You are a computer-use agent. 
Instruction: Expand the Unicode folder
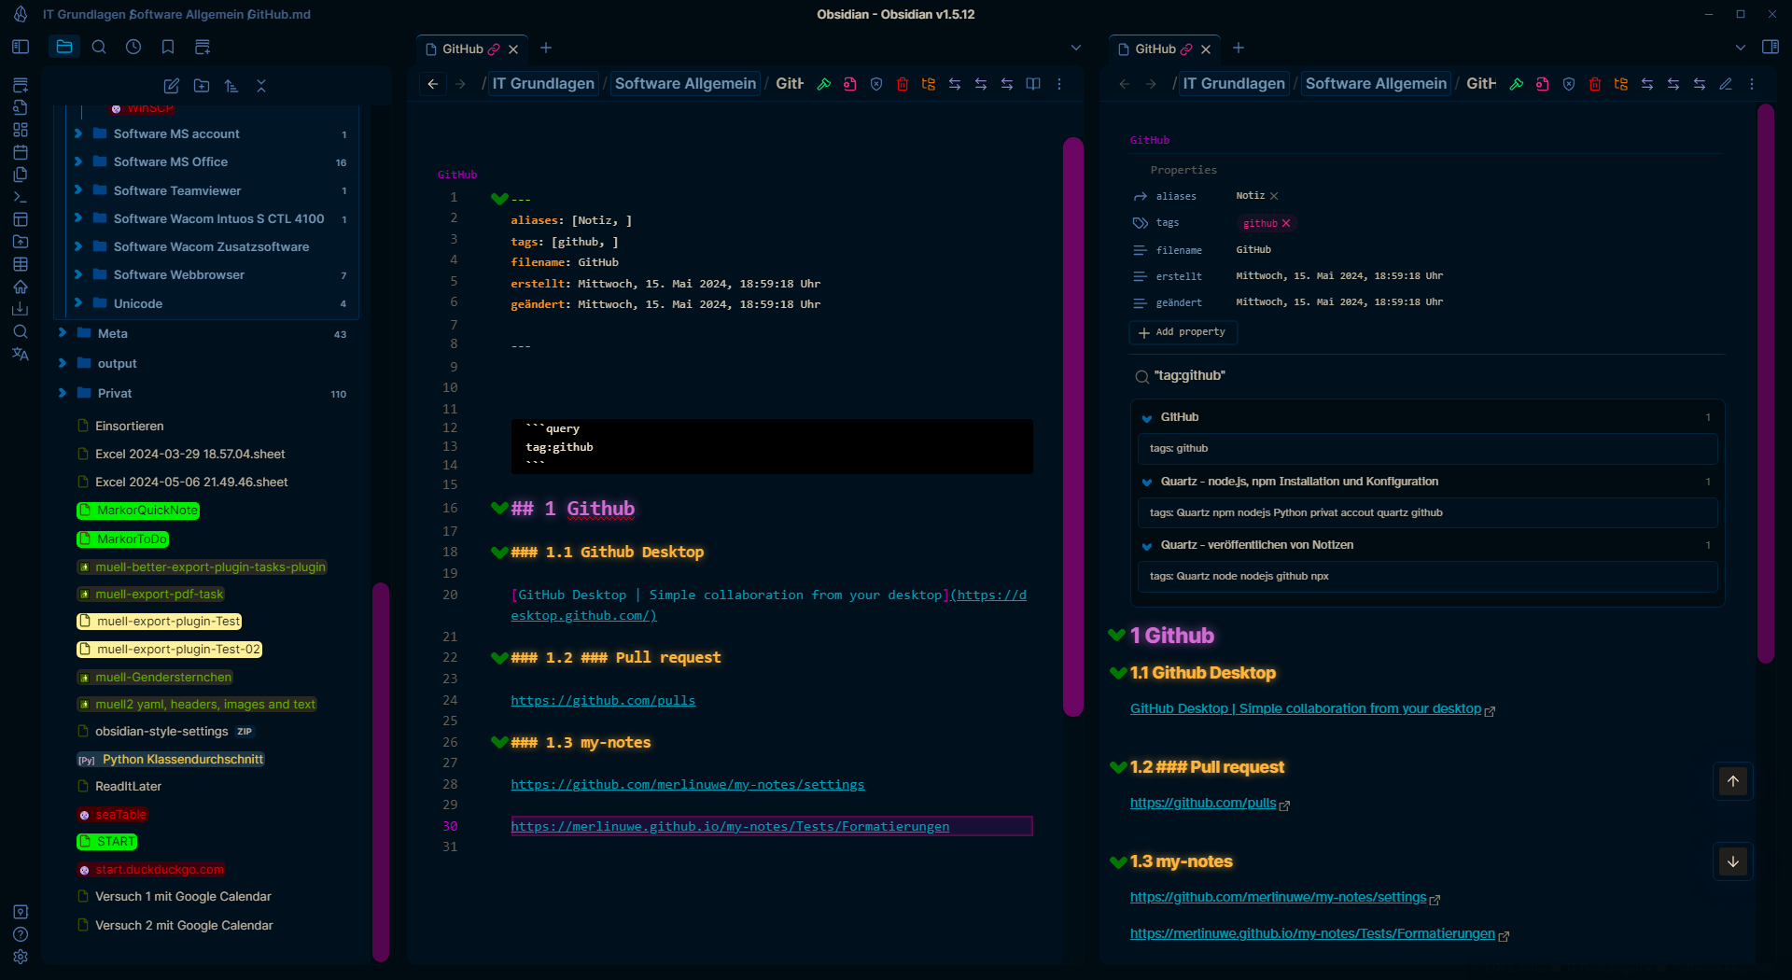point(78,303)
